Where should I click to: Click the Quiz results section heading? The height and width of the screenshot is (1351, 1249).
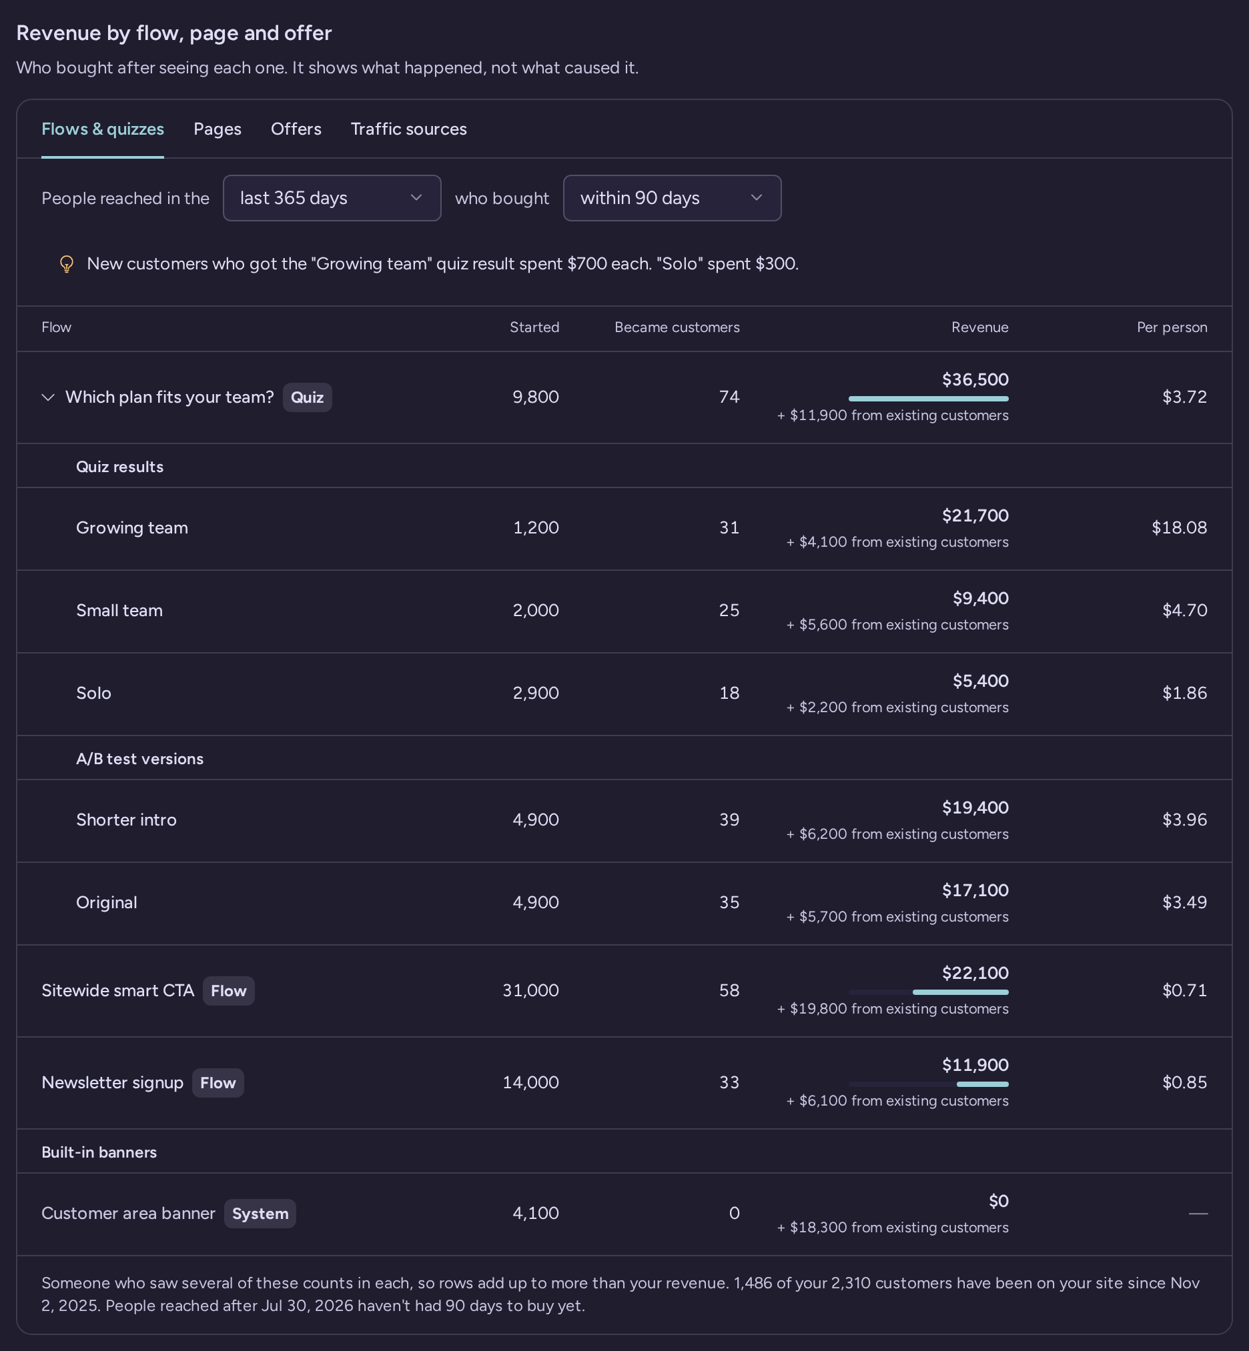coord(119,467)
